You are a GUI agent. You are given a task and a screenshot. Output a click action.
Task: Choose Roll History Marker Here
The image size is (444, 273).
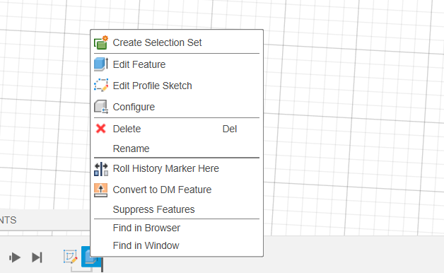coord(177,168)
